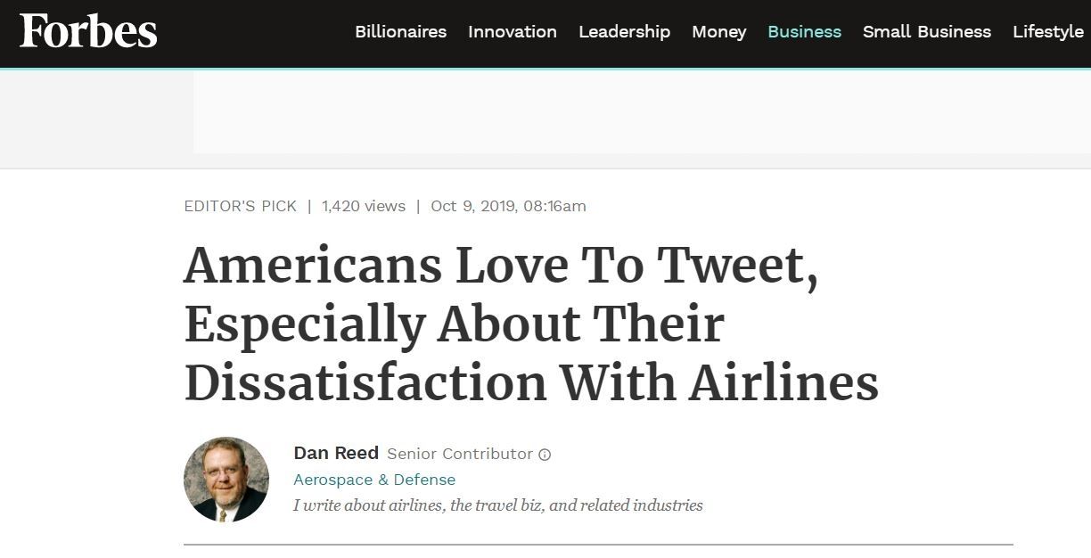Click the article headline text
The width and height of the screenshot is (1091, 558).
(x=530, y=324)
